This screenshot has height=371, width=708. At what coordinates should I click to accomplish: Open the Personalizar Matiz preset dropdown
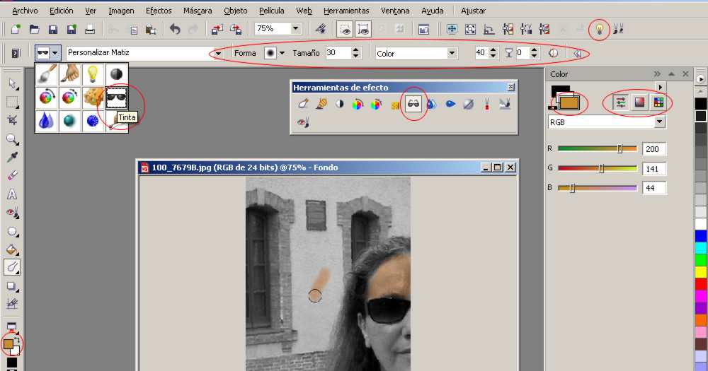click(x=218, y=54)
